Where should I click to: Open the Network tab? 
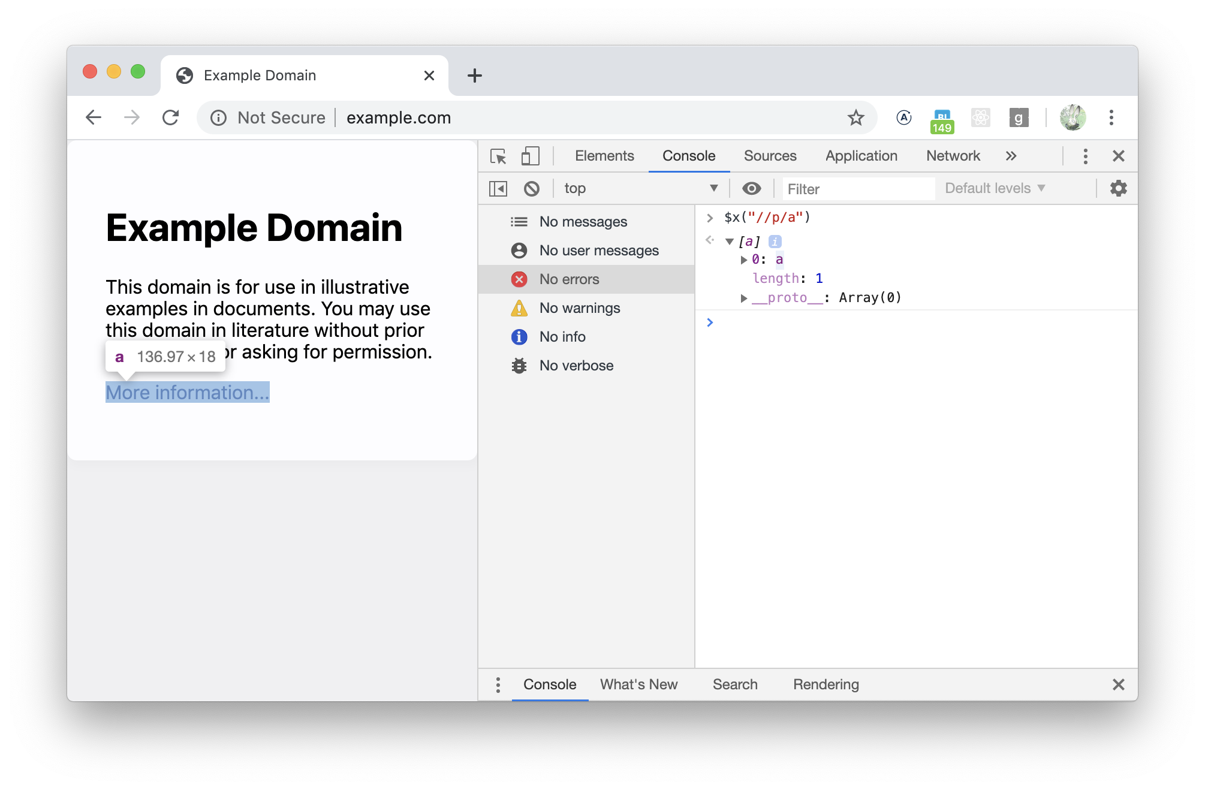953,156
